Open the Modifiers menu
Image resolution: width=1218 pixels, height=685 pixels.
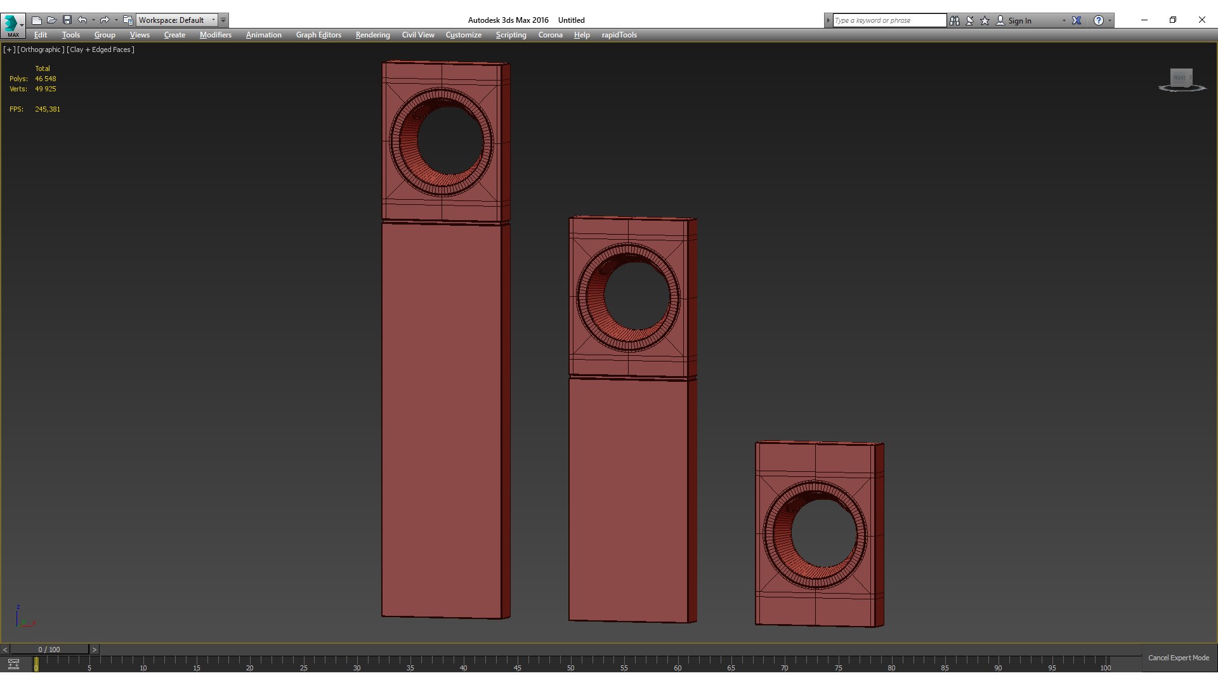click(x=215, y=35)
